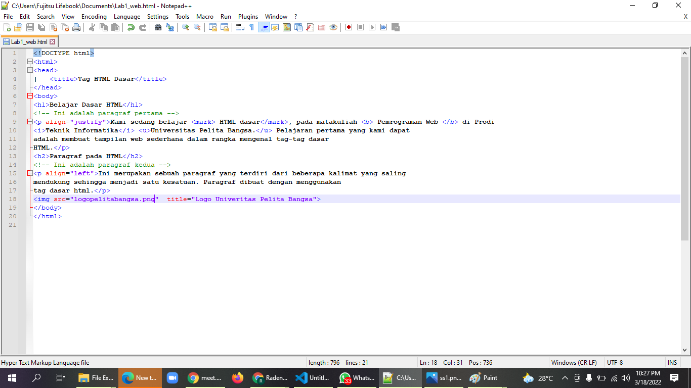Toggle the Show all characters pilcrow icon
The image size is (691, 388).
[252, 27]
